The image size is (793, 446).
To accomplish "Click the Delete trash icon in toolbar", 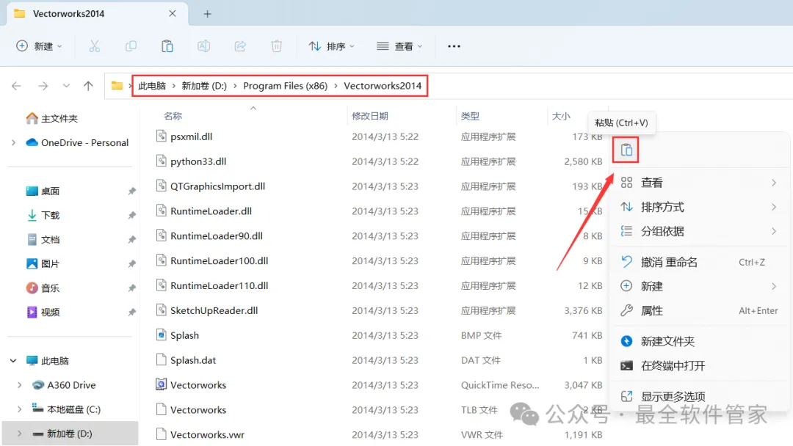I will (x=277, y=46).
